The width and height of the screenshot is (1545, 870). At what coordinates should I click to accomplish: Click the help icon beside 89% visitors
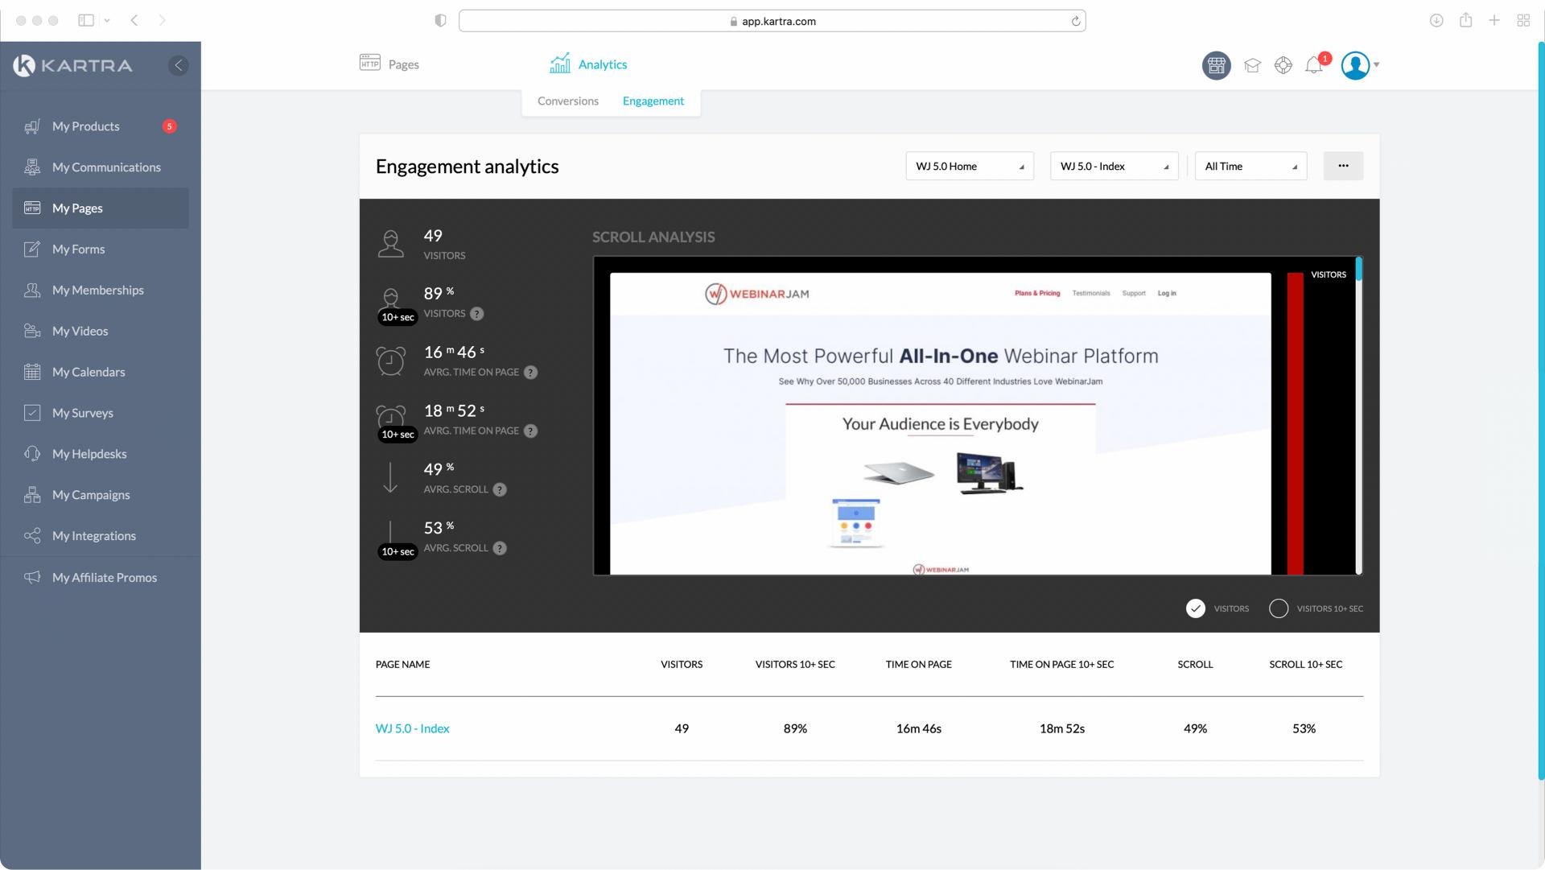pyautogui.click(x=477, y=314)
